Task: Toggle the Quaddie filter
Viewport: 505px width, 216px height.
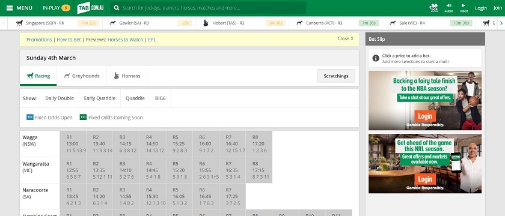Action: coord(135,98)
